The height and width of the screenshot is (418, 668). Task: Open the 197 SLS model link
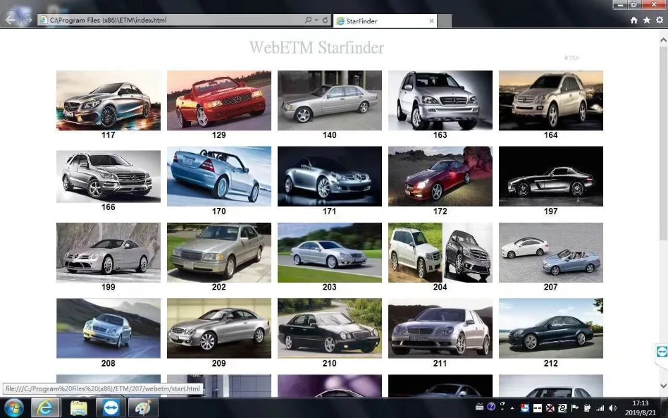pos(551,177)
